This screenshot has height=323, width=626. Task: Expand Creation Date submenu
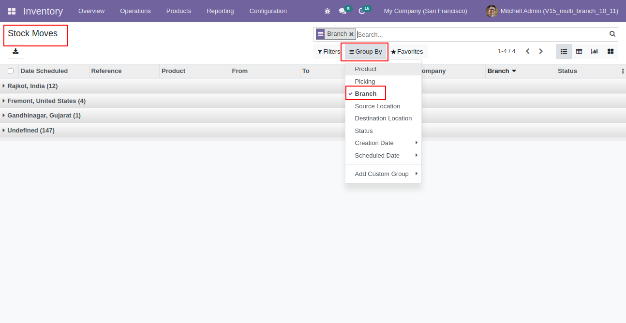coord(383,143)
